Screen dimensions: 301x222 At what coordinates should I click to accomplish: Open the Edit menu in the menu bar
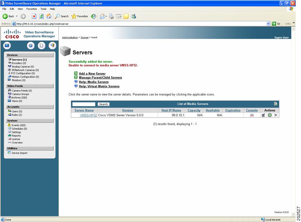(12, 9)
